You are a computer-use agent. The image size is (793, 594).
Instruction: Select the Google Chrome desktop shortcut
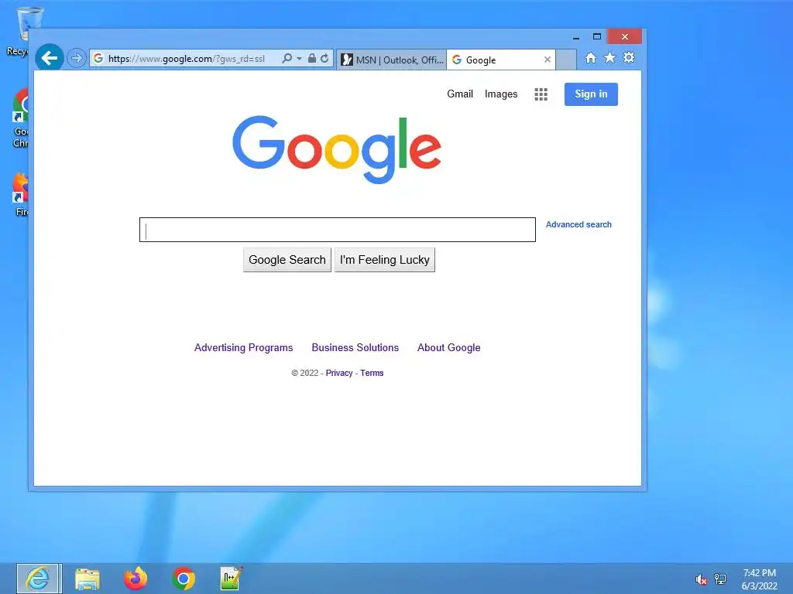(x=20, y=118)
